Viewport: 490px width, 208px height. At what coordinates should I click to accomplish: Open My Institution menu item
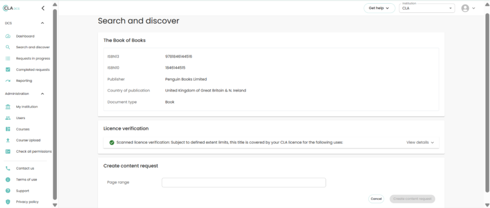point(27,107)
